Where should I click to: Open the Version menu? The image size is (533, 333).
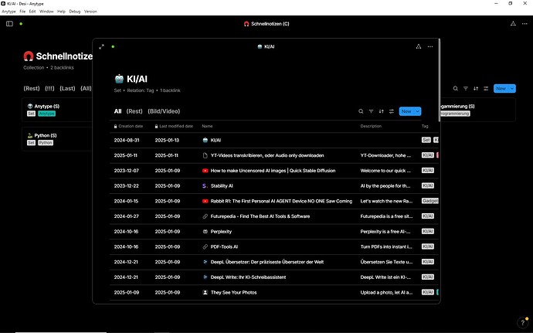[90, 12]
